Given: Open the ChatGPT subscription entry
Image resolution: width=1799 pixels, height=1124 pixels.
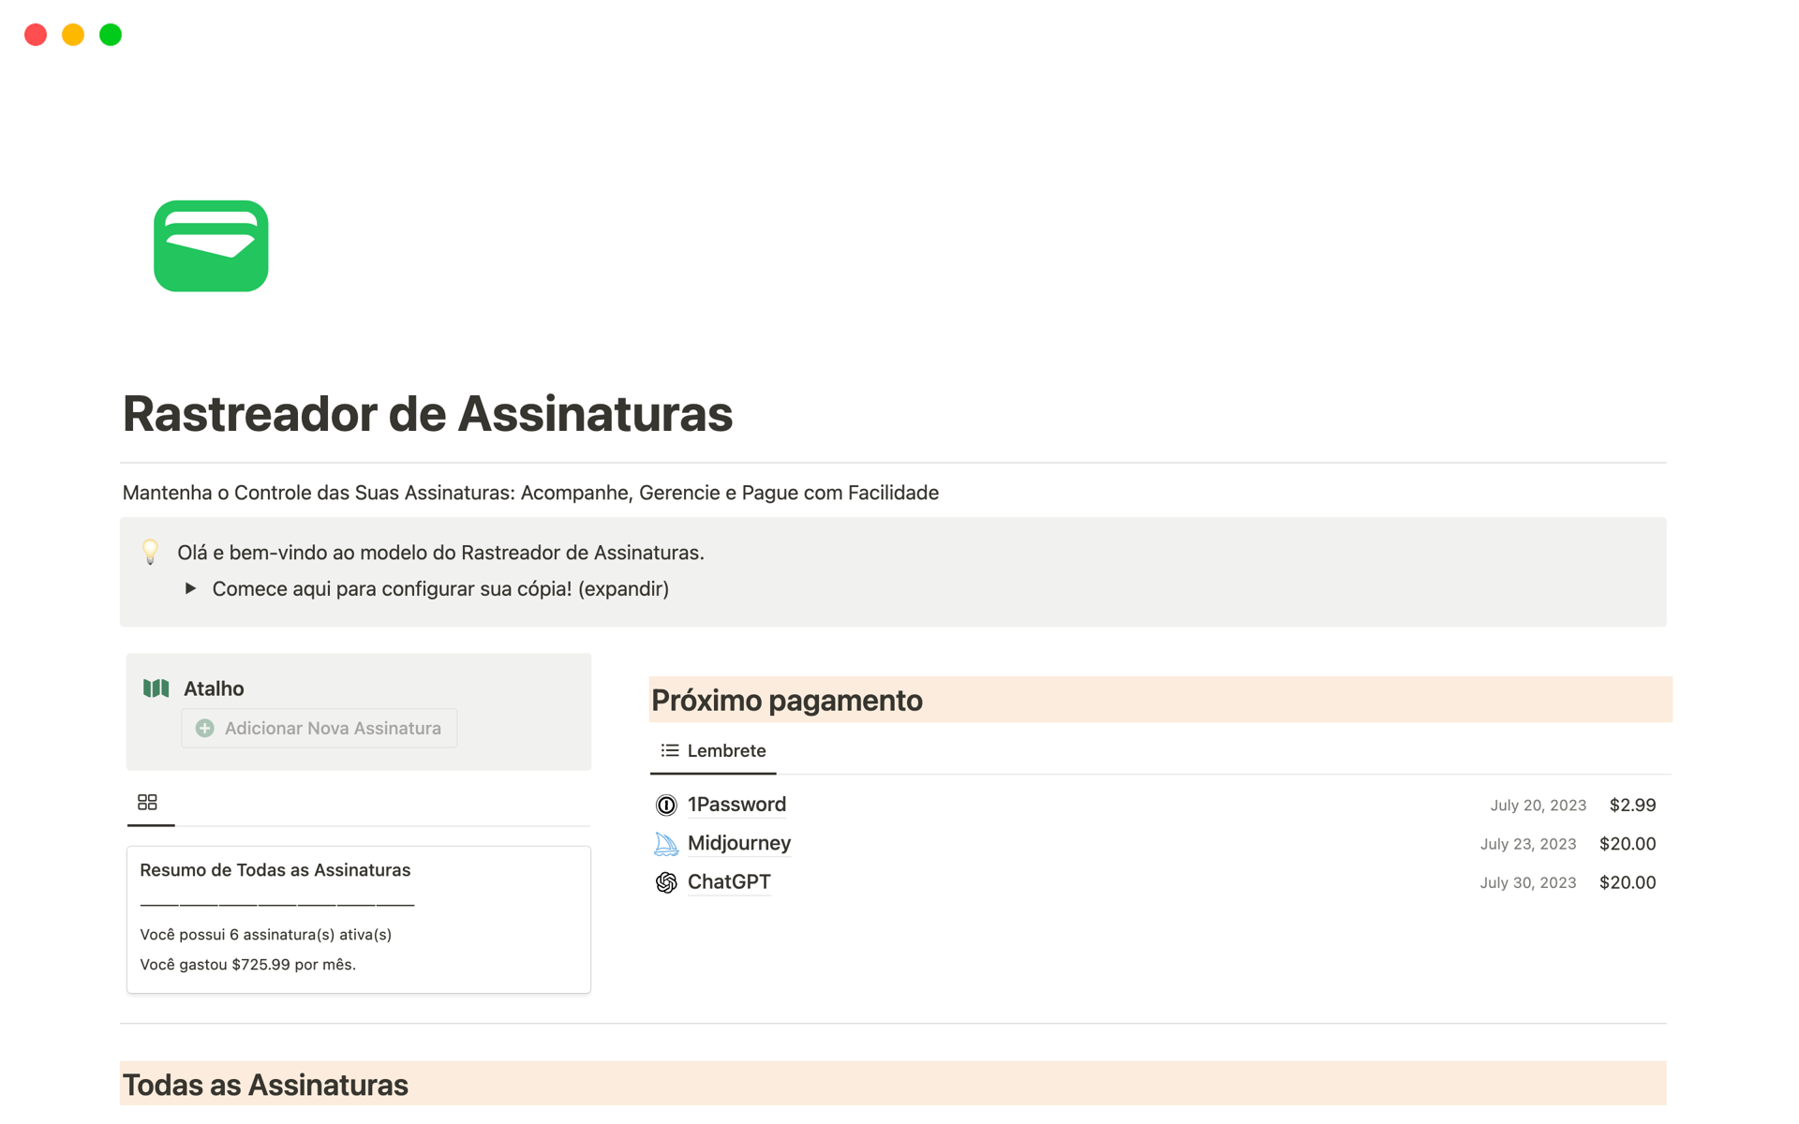Looking at the screenshot, I should click(729, 881).
